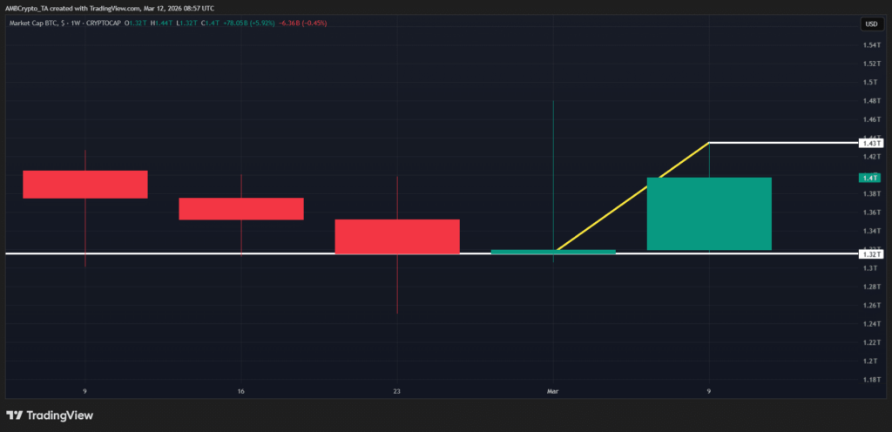Screen dimensions: 892x432
Task: Click the Mar date axis label
Action: click(552, 391)
